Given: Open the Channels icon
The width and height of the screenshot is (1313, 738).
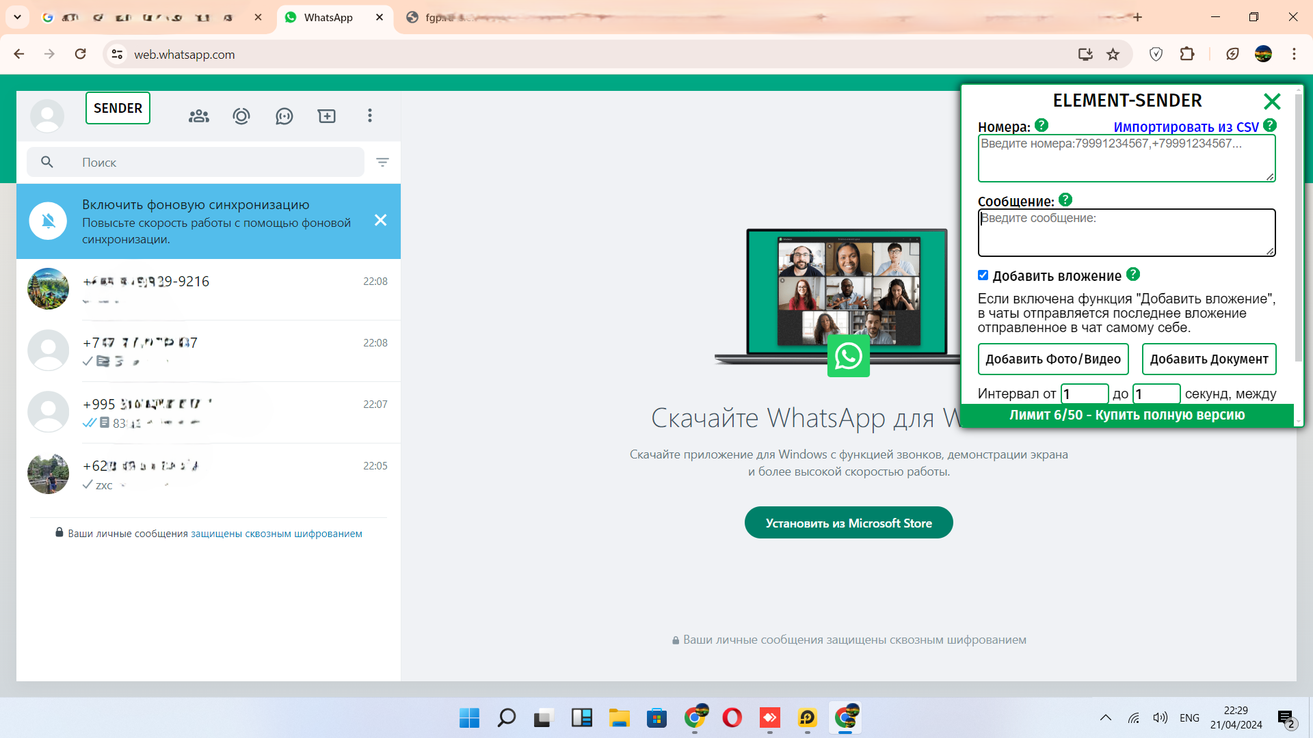Looking at the screenshot, I should [284, 116].
